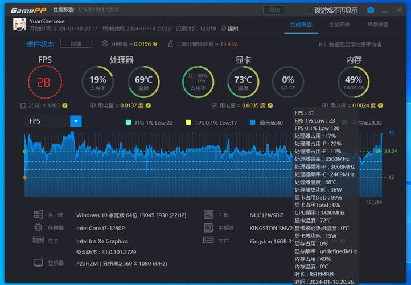Click the 69°C processor temperature gauge
This screenshot has width=411, height=285.
[x=143, y=82]
